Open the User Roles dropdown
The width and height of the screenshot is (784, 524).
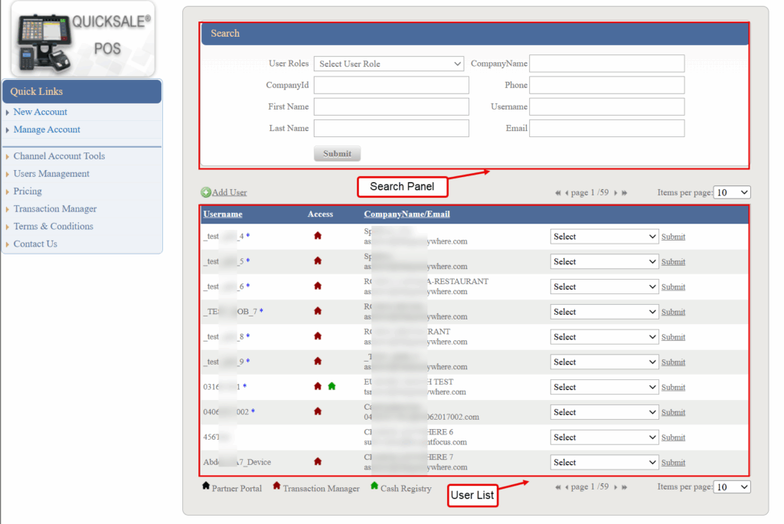(389, 64)
